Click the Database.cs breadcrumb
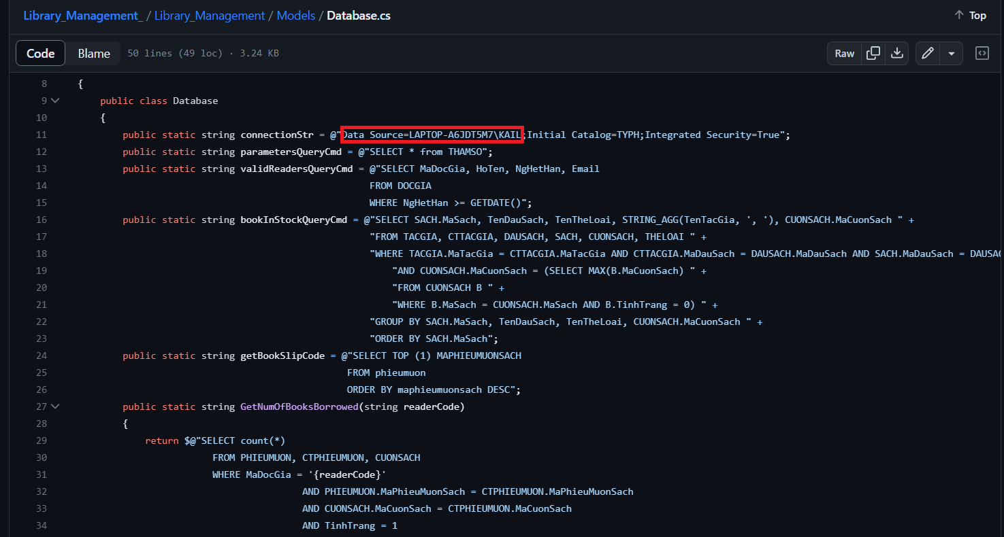 point(358,15)
